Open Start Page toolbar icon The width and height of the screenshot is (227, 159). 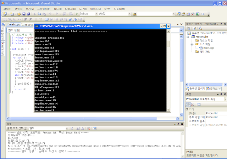point(198,14)
